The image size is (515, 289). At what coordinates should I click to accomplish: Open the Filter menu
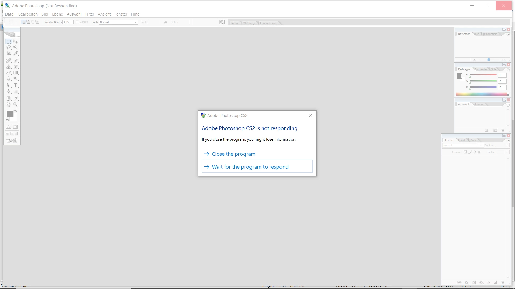pyautogui.click(x=90, y=14)
